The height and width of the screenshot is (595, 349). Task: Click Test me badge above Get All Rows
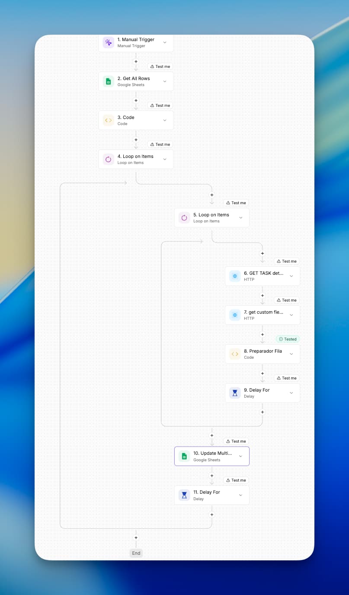click(x=160, y=67)
